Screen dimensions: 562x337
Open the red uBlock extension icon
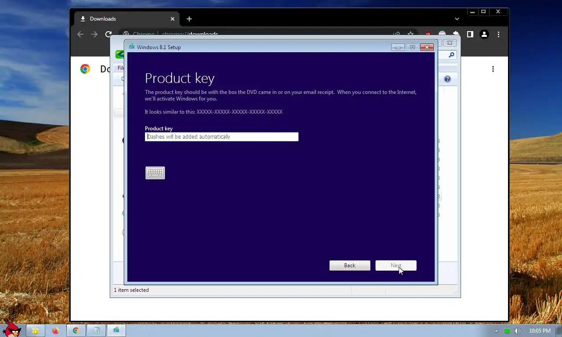[x=428, y=34]
